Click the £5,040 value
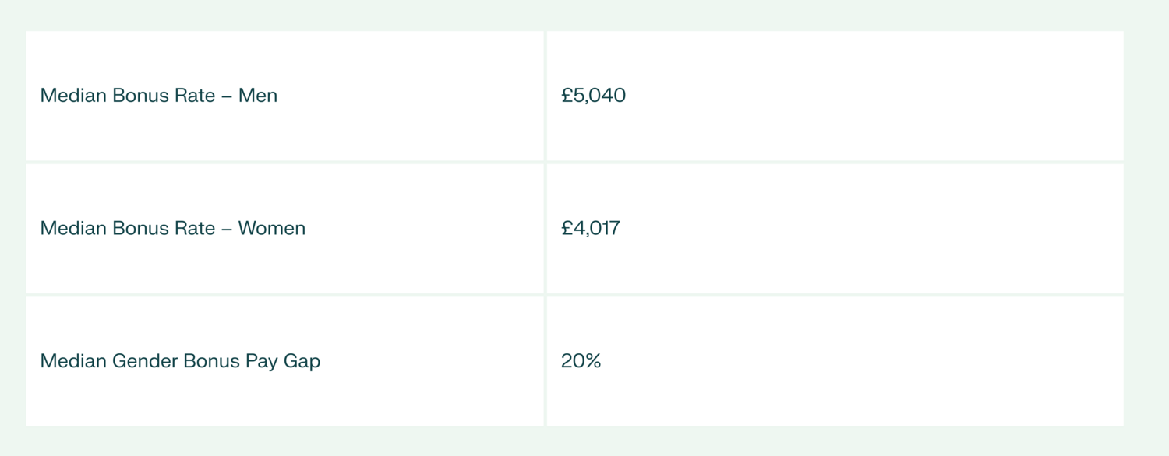This screenshot has height=456, width=1169. point(593,96)
